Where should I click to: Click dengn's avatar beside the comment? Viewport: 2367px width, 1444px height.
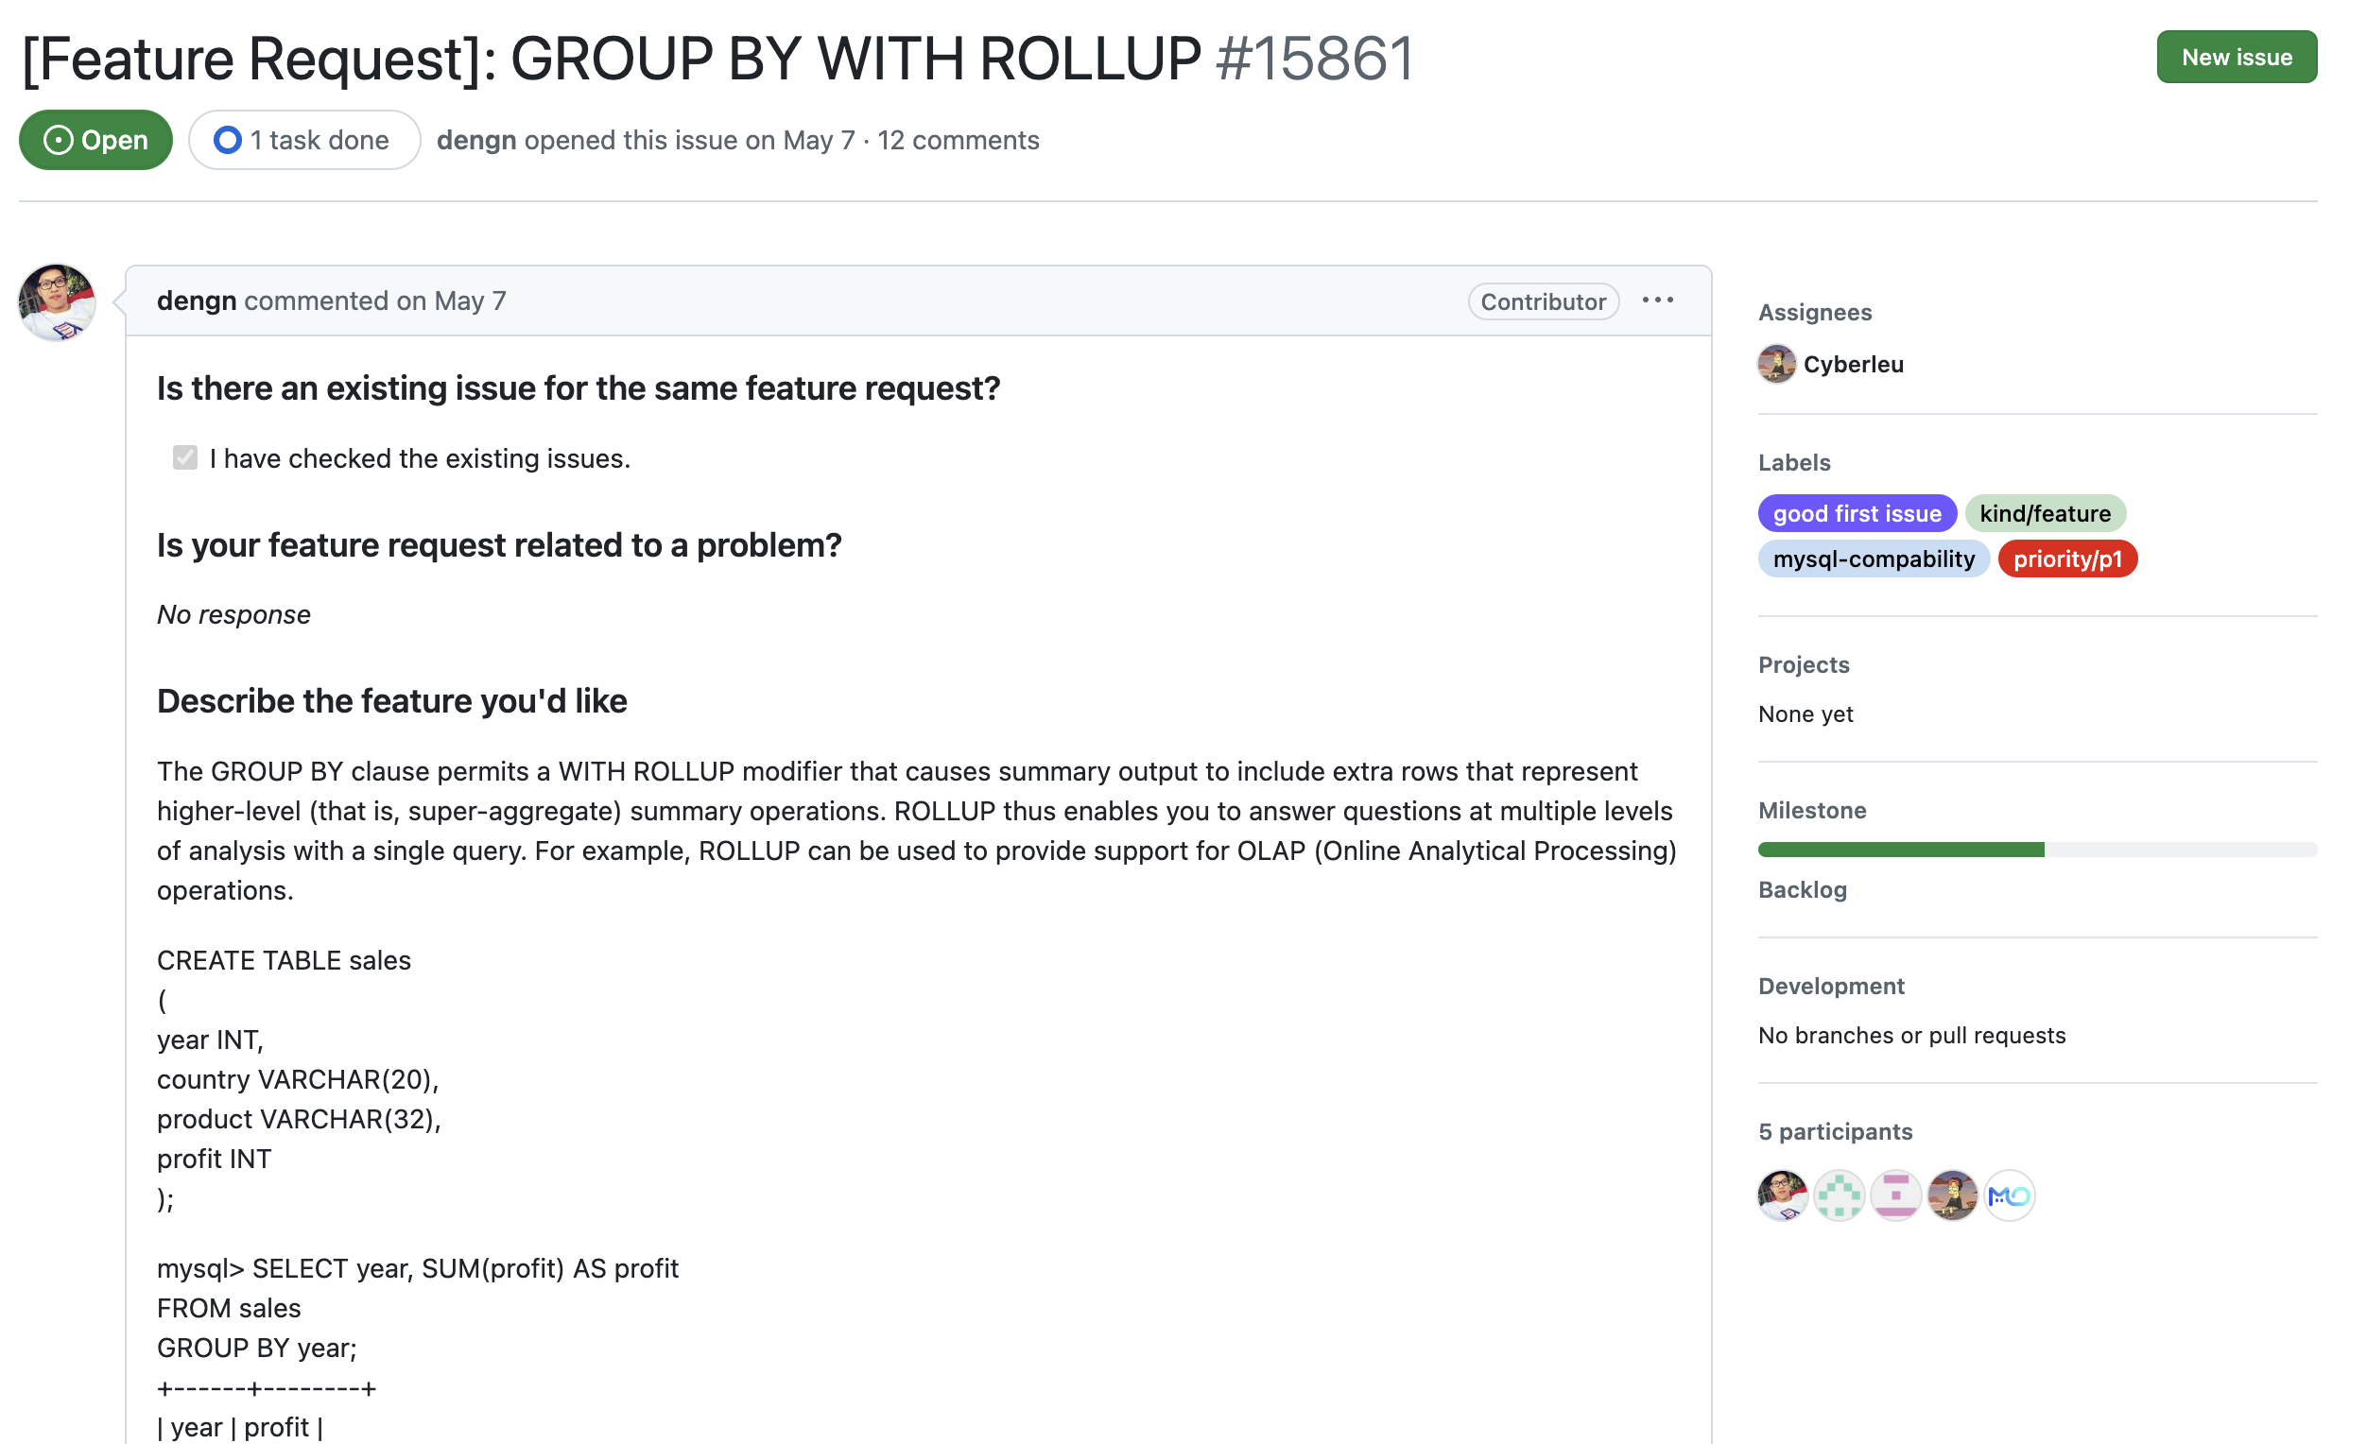(57, 303)
